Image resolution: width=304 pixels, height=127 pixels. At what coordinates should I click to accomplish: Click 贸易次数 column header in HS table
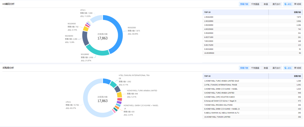(x=297, y=12)
